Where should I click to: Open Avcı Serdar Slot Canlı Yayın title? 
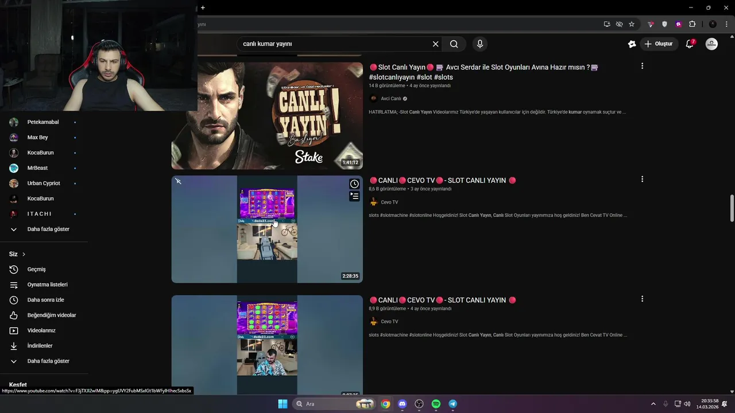pos(484,72)
